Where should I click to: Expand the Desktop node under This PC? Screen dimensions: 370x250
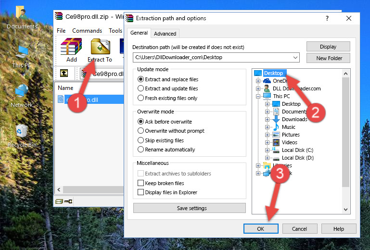pyautogui.click(x=267, y=104)
